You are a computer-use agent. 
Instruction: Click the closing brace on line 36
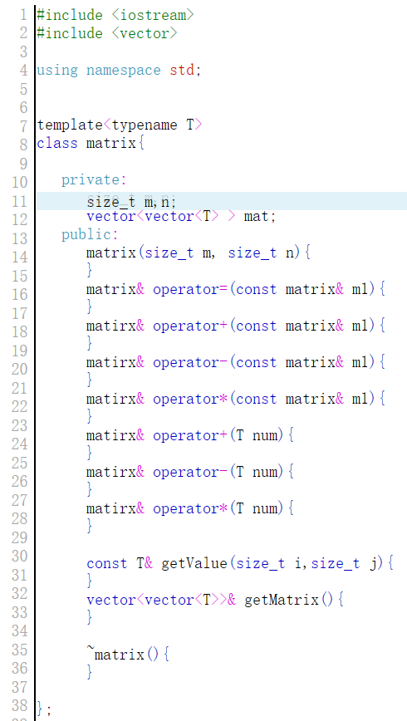[90, 672]
